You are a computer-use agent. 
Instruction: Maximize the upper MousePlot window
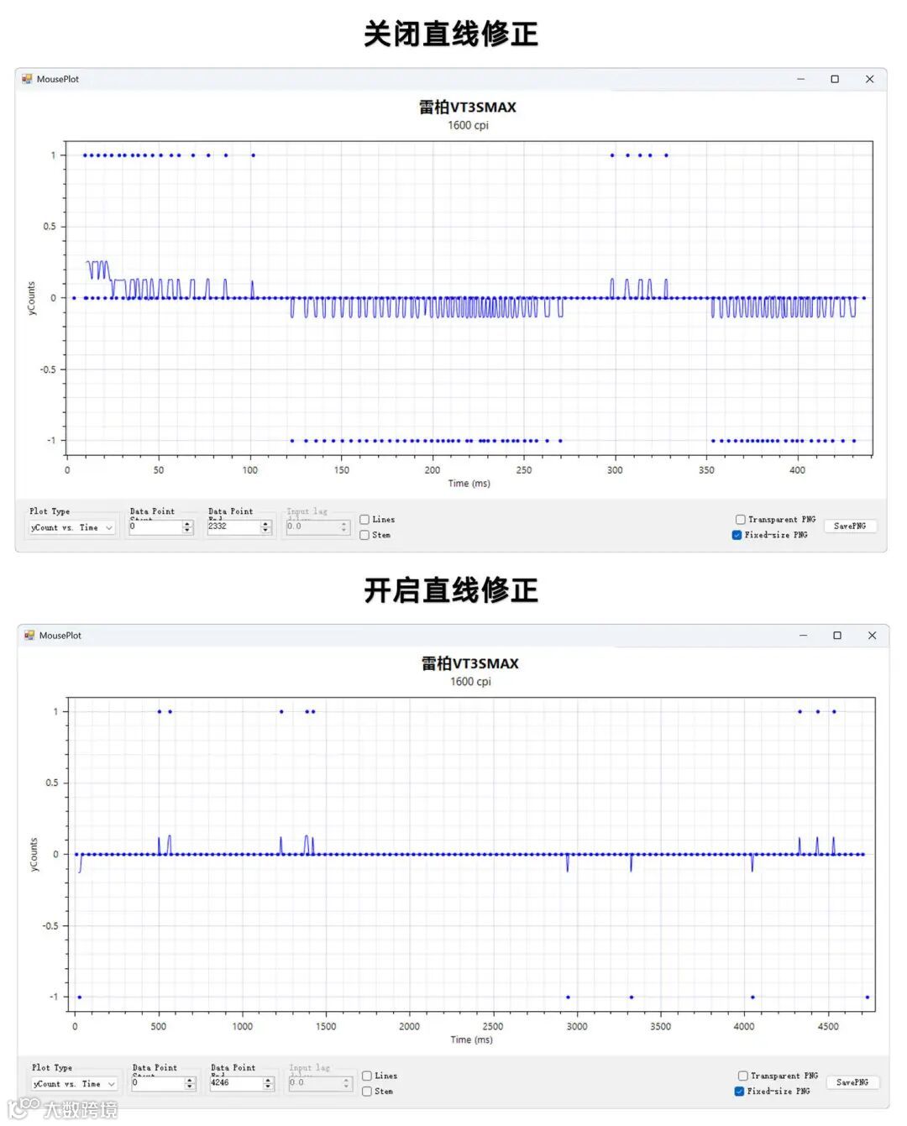(835, 79)
